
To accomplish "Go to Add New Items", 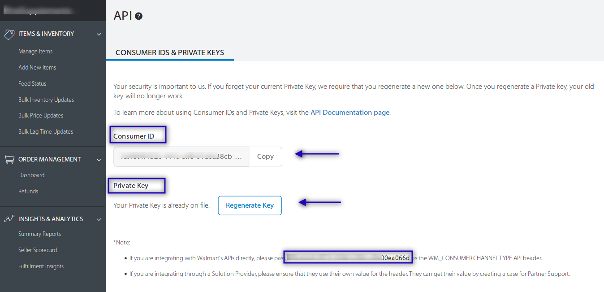I will point(37,68).
